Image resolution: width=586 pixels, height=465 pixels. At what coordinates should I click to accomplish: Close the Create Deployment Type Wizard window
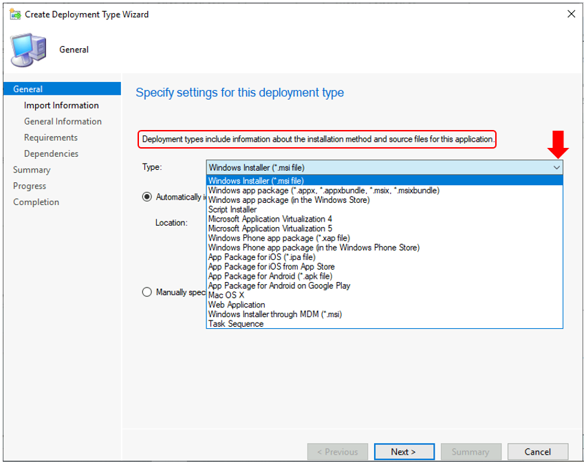coord(571,14)
